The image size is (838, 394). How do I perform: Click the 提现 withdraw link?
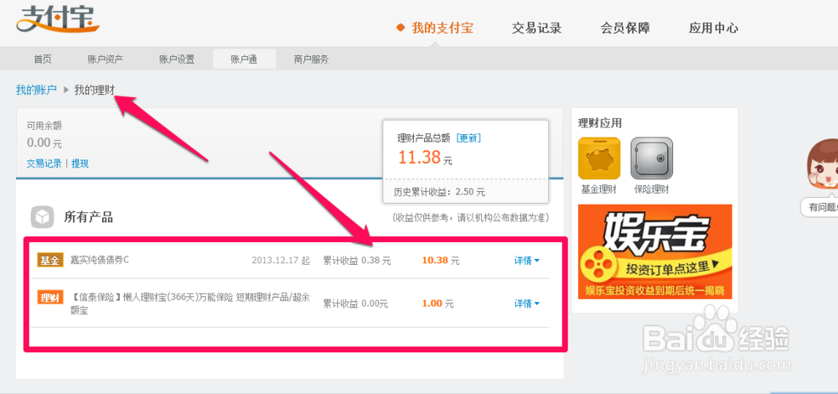[x=80, y=163]
